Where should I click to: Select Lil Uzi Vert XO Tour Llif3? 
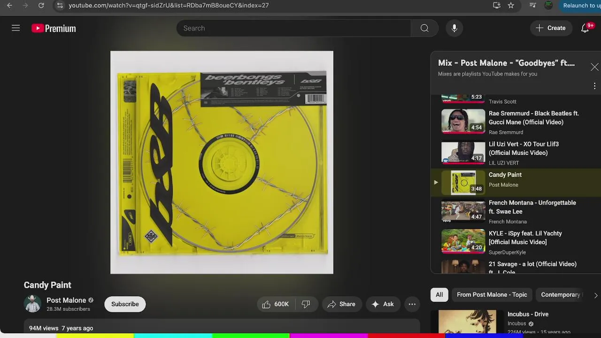point(516,153)
